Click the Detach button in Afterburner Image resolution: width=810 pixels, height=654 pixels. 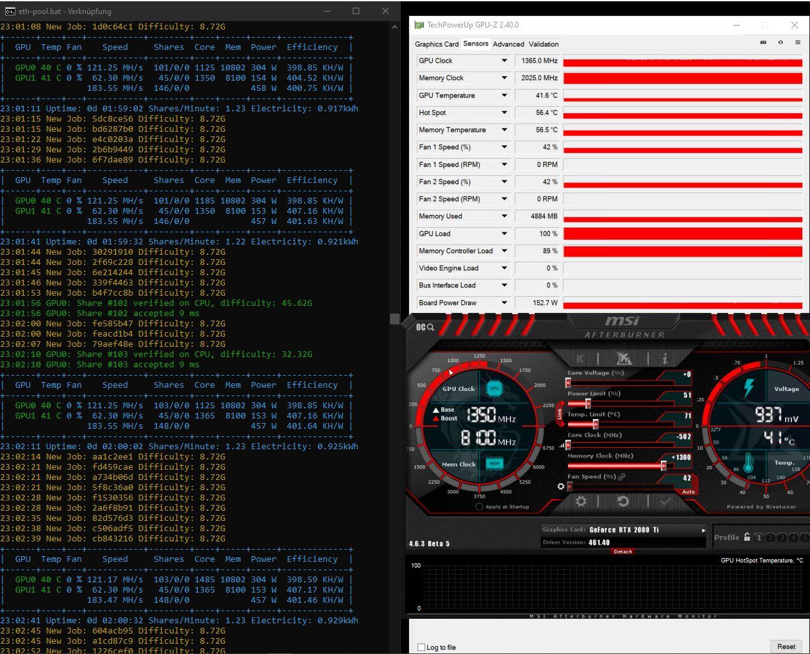coord(622,551)
